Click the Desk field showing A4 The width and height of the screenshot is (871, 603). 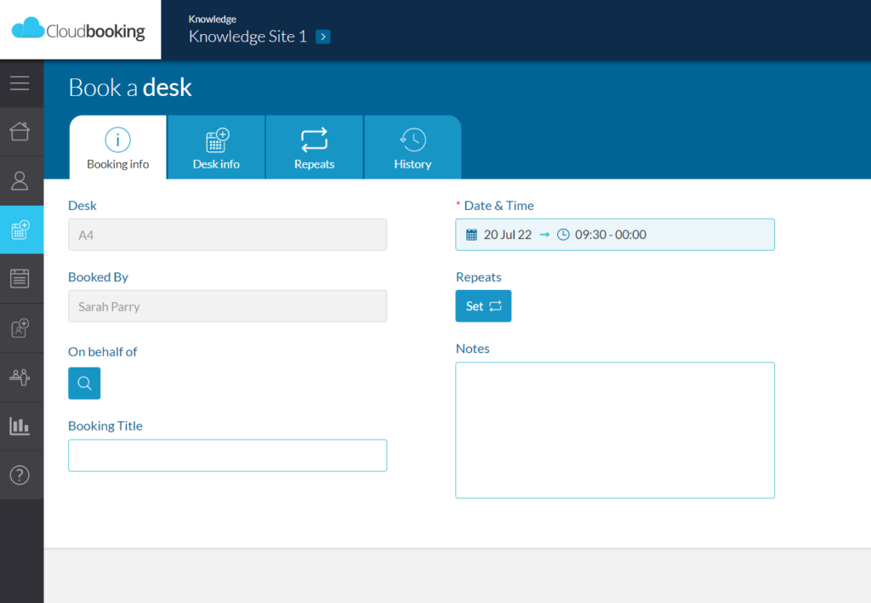228,235
